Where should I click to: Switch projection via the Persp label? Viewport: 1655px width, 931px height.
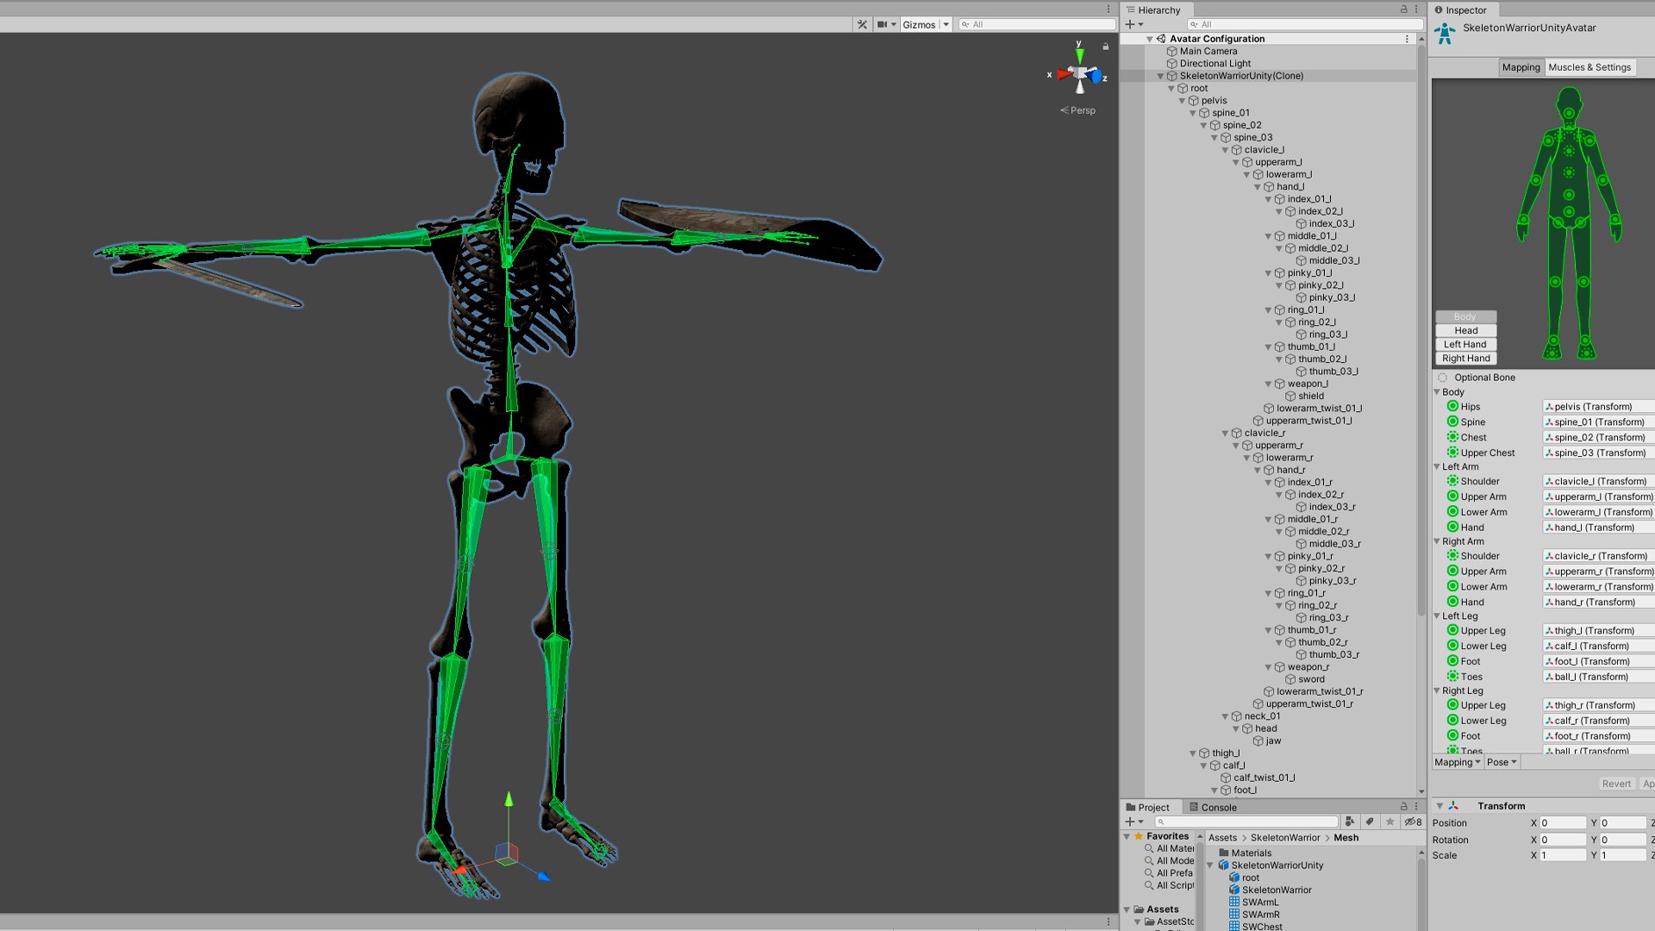click(x=1077, y=110)
